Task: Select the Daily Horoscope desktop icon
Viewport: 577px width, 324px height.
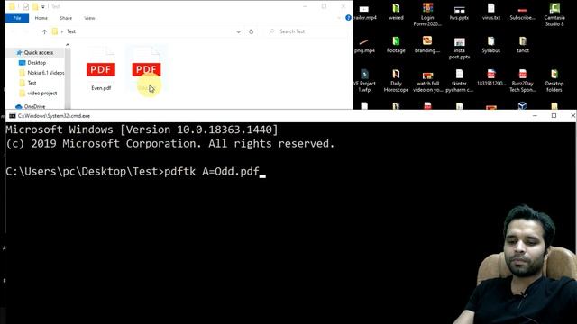Action: point(396,80)
